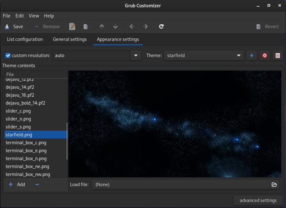Select slider_c.png in the file list
Image resolution: width=286 pixels, height=208 pixels.
click(18, 111)
